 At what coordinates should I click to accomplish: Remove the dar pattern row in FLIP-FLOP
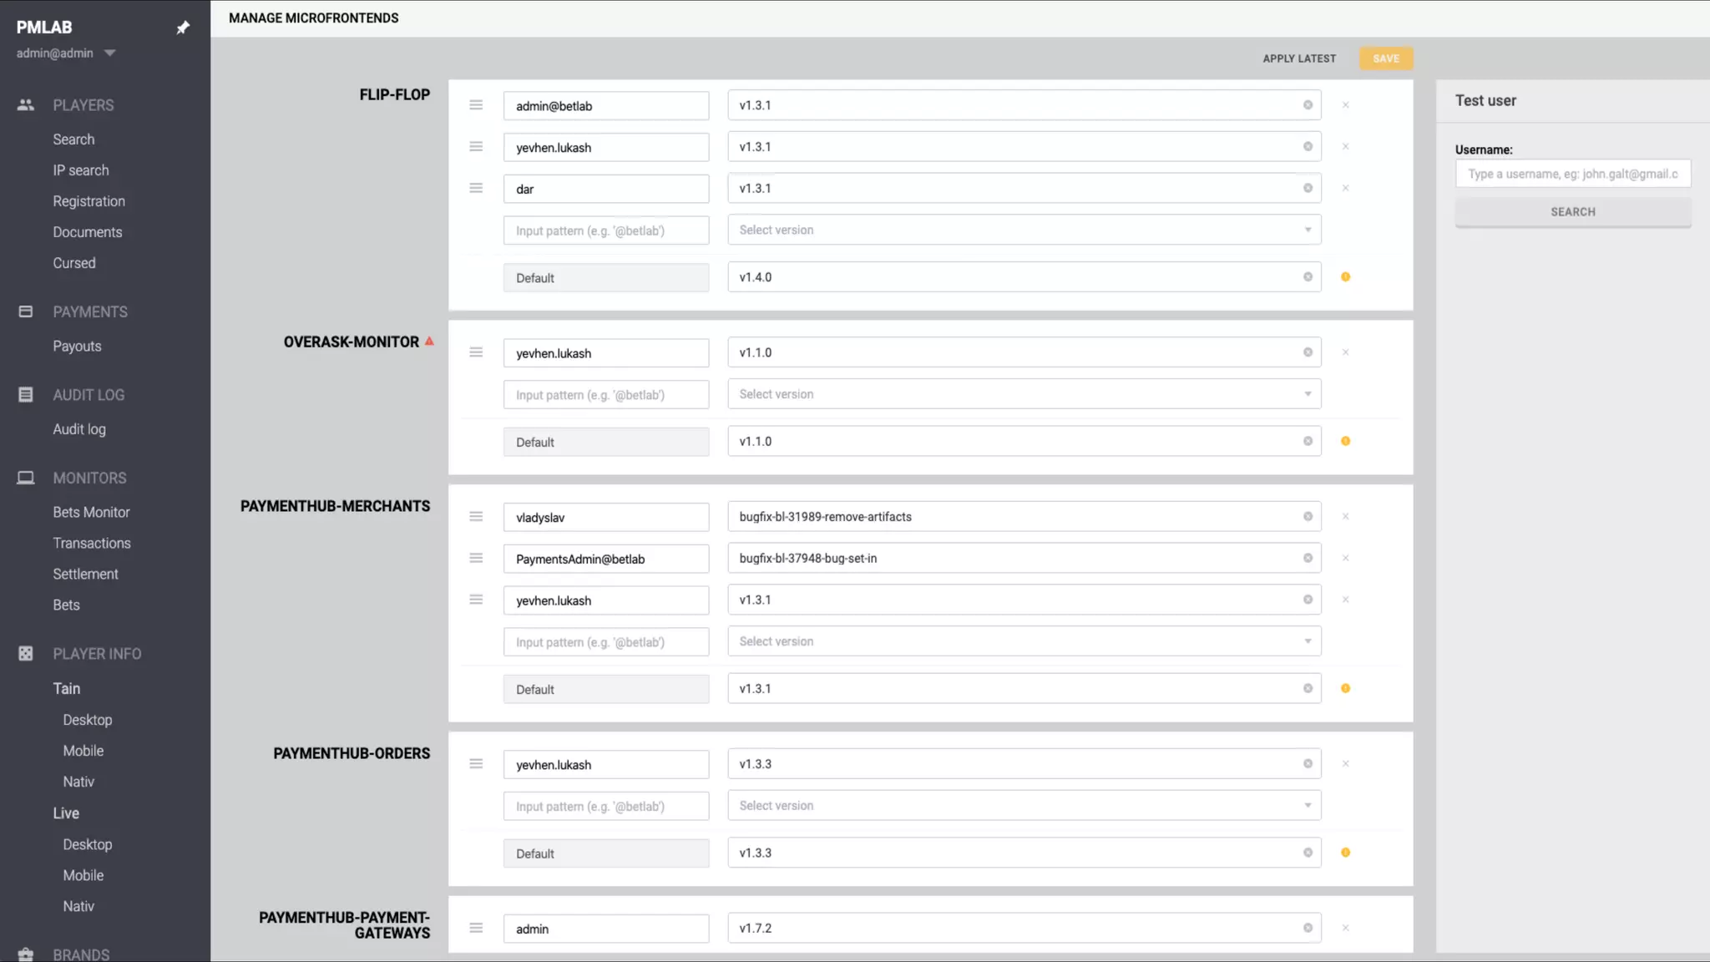click(x=1345, y=188)
